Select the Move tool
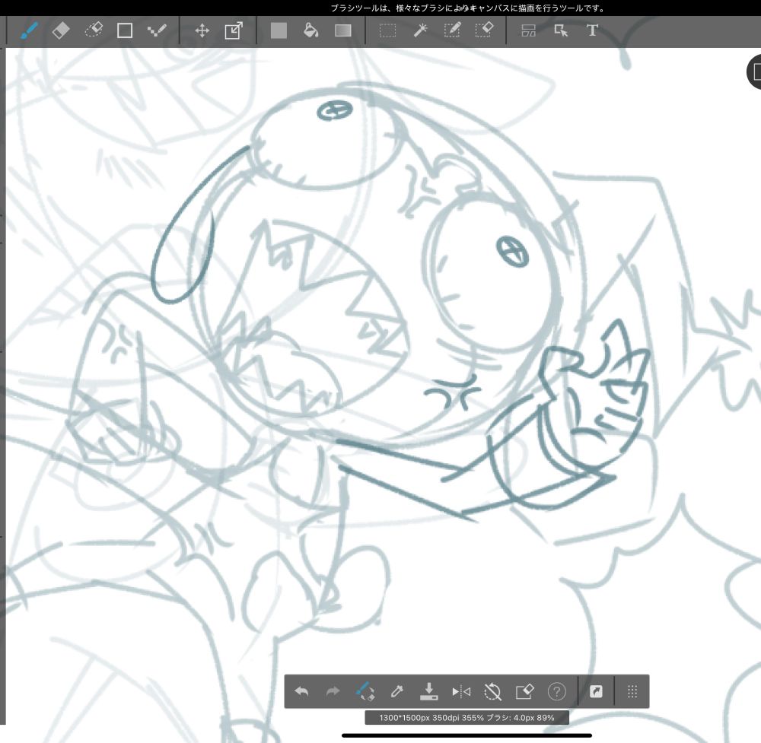Viewport: 761px width, 743px height. pyautogui.click(x=202, y=30)
